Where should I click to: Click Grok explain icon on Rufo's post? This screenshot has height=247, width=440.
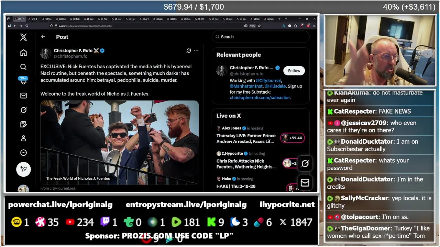pyautogui.click(x=188, y=51)
